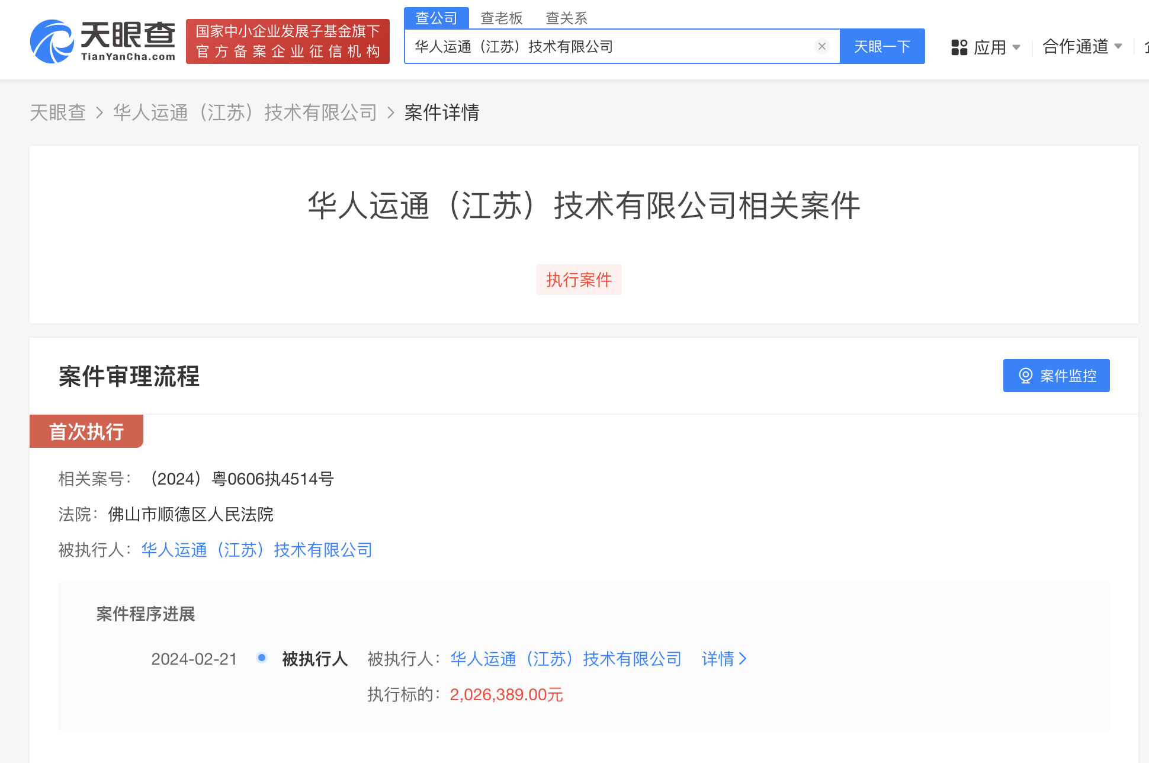Clear the search box with X icon
Image resolution: width=1149 pixels, height=763 pixels.
tap(821, 46)
